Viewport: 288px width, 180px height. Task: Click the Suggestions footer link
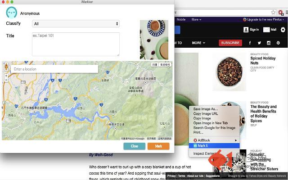[212, 176]
